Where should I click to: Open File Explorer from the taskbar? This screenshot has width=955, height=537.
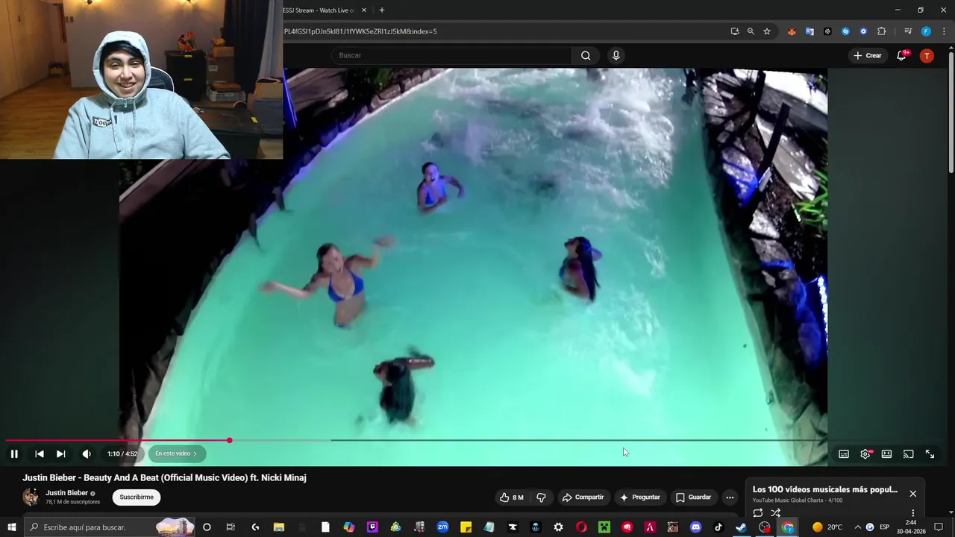(x=279, y=527)
